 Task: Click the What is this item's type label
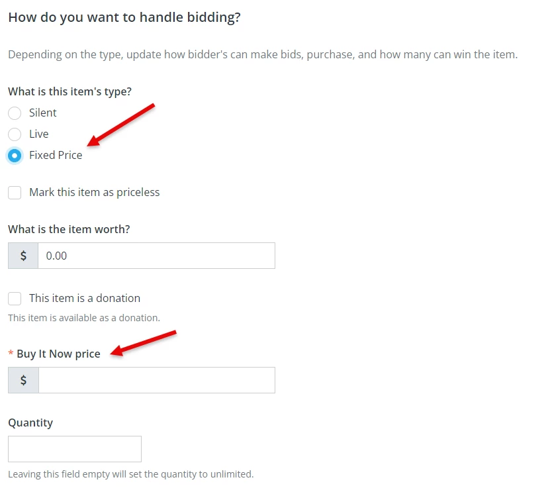click(x=69, y=91)
